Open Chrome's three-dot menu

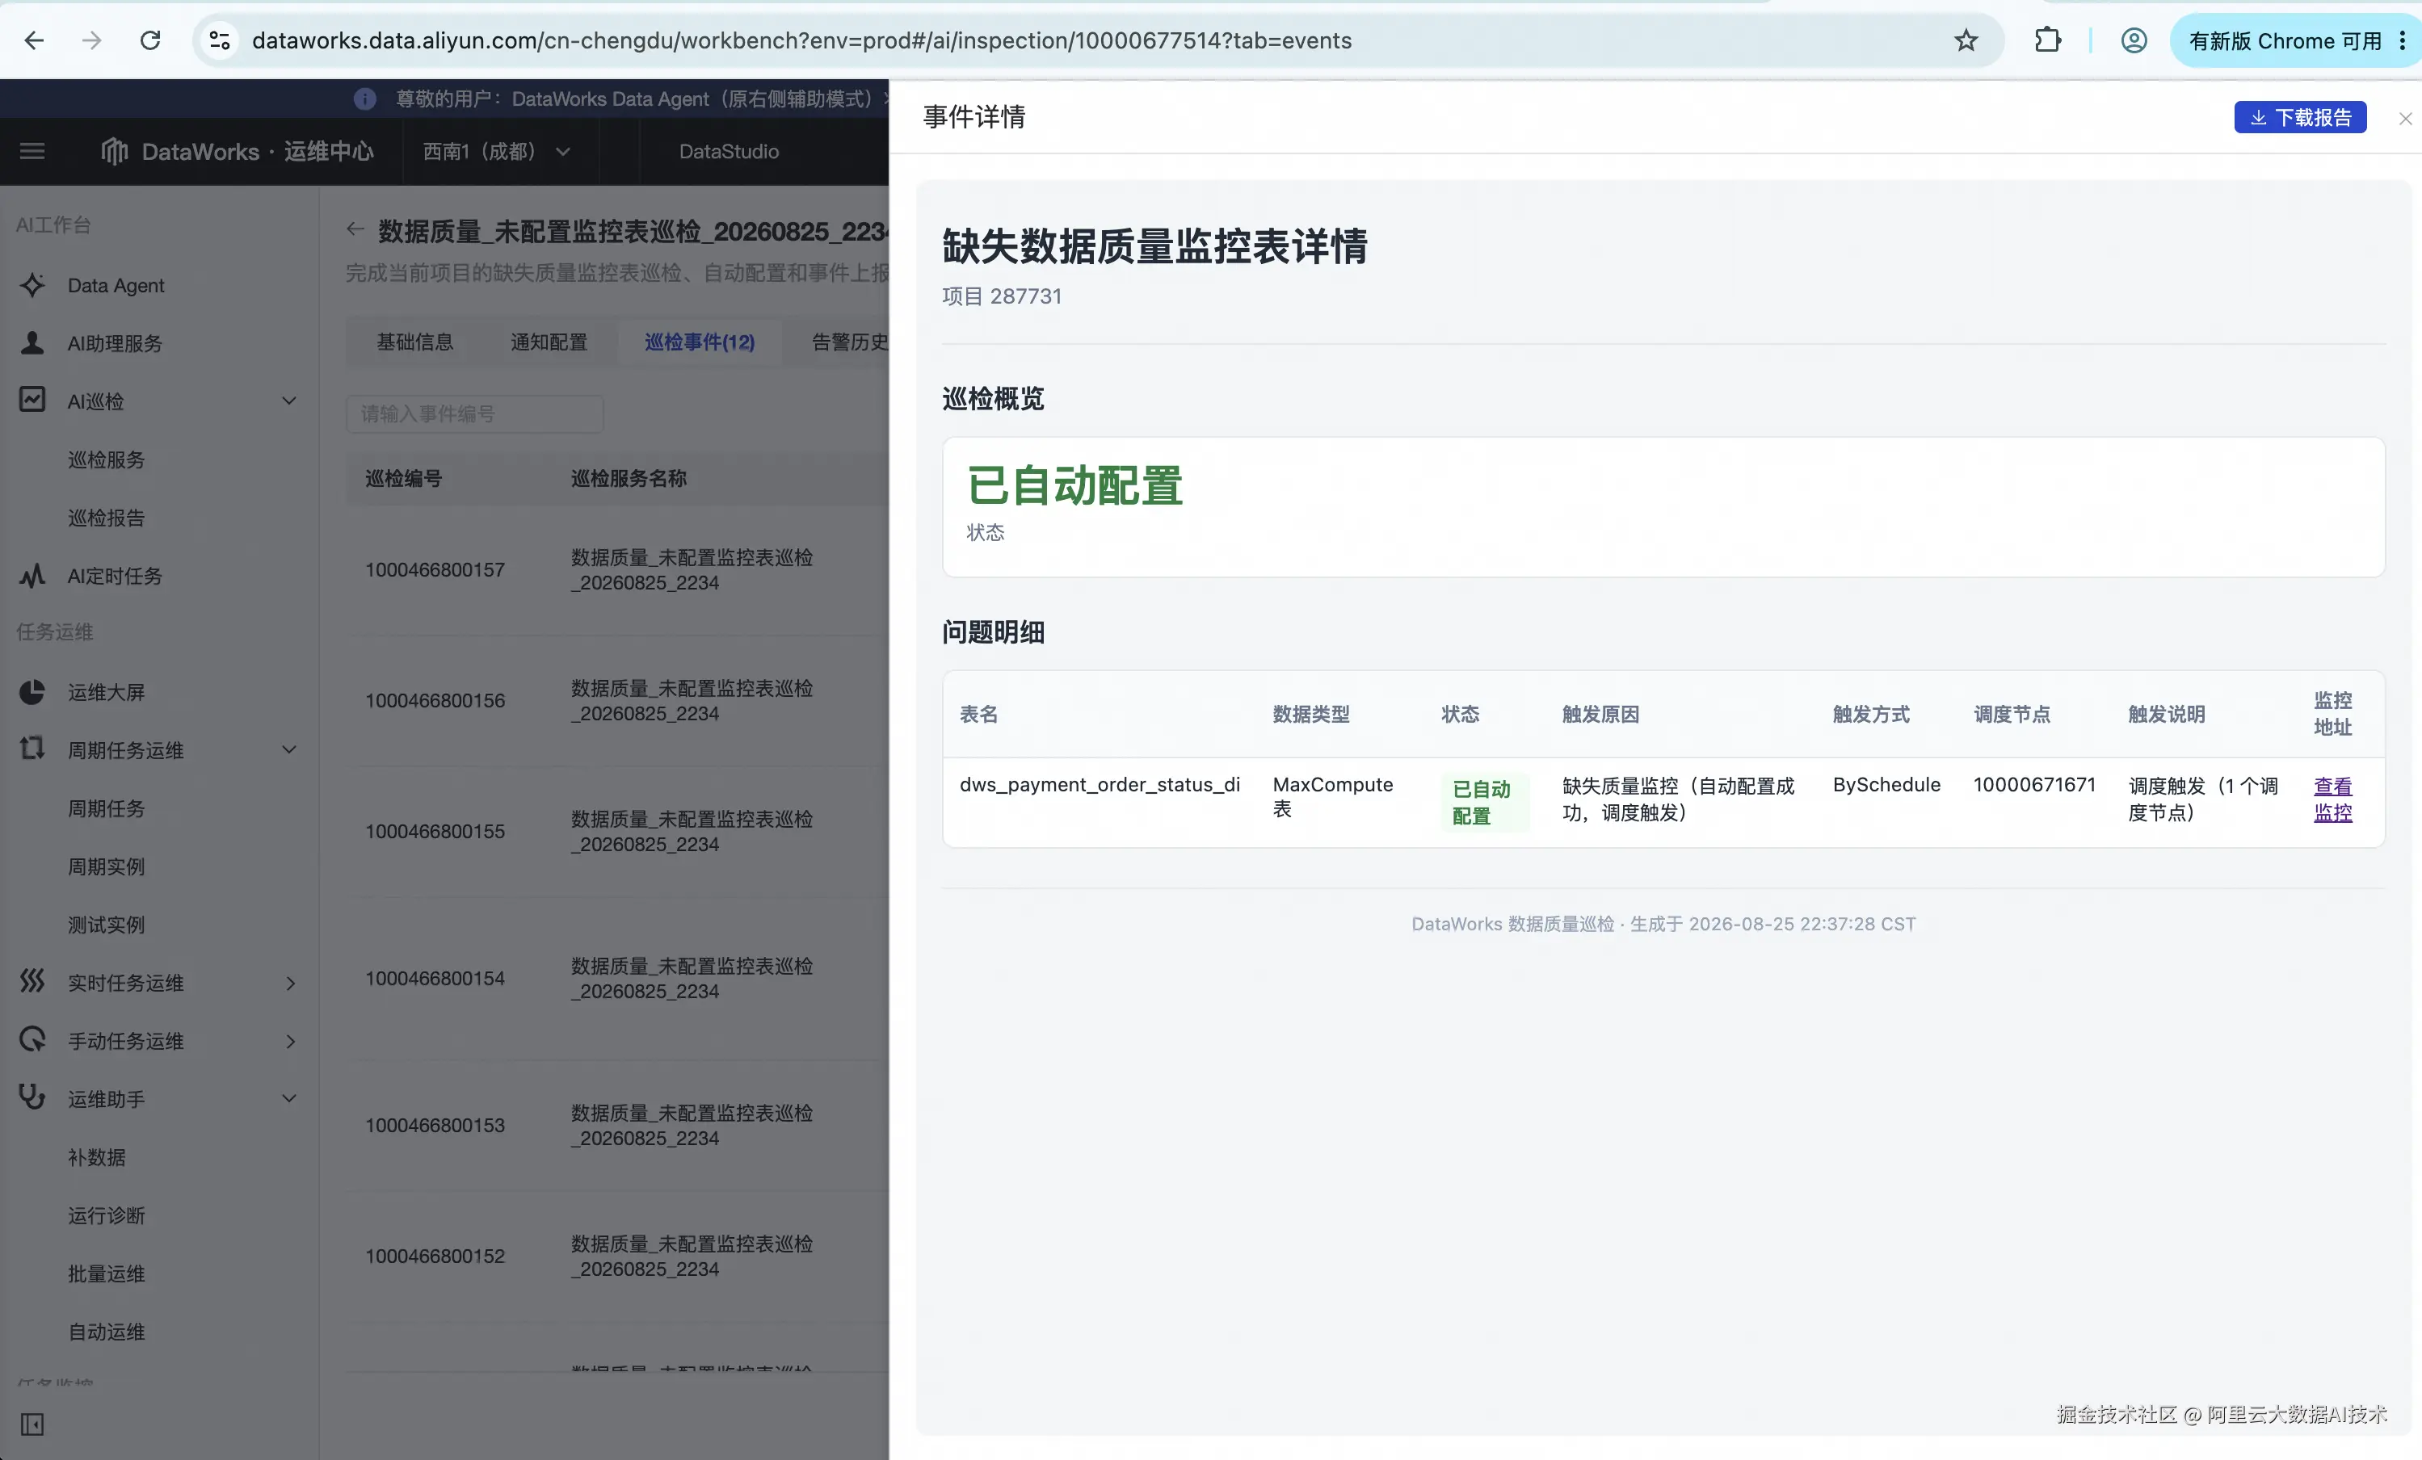2403,40
